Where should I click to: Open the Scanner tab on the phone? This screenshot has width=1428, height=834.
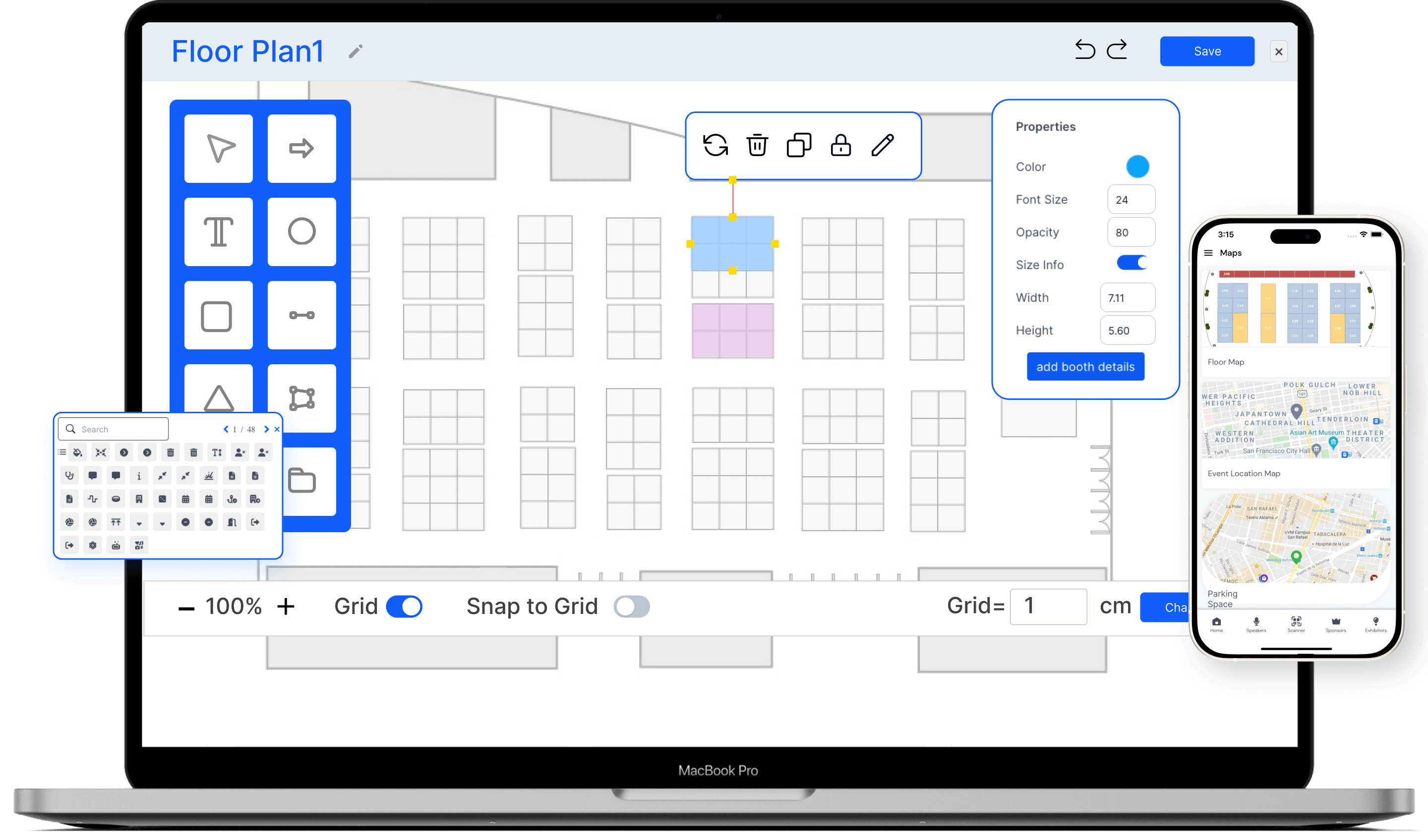[x=1297, y=624]
